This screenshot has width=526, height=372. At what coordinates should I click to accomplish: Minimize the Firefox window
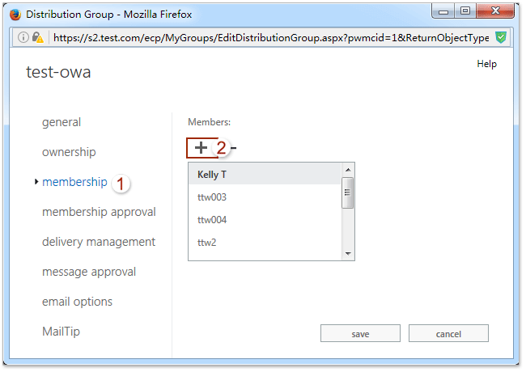[443, 11]
